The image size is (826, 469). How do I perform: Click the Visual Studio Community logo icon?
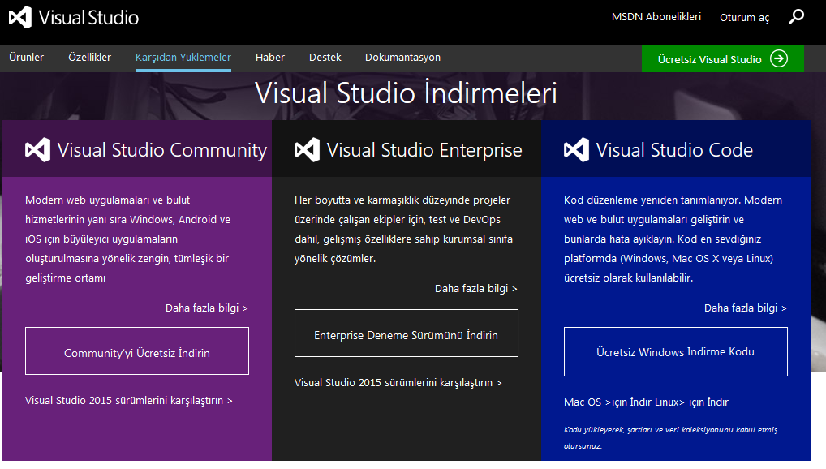(38, 149)
